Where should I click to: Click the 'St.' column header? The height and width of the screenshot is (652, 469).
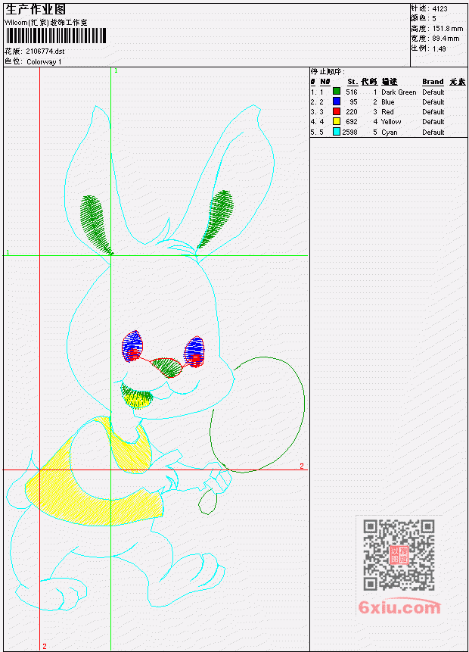[x=353, y=82]
